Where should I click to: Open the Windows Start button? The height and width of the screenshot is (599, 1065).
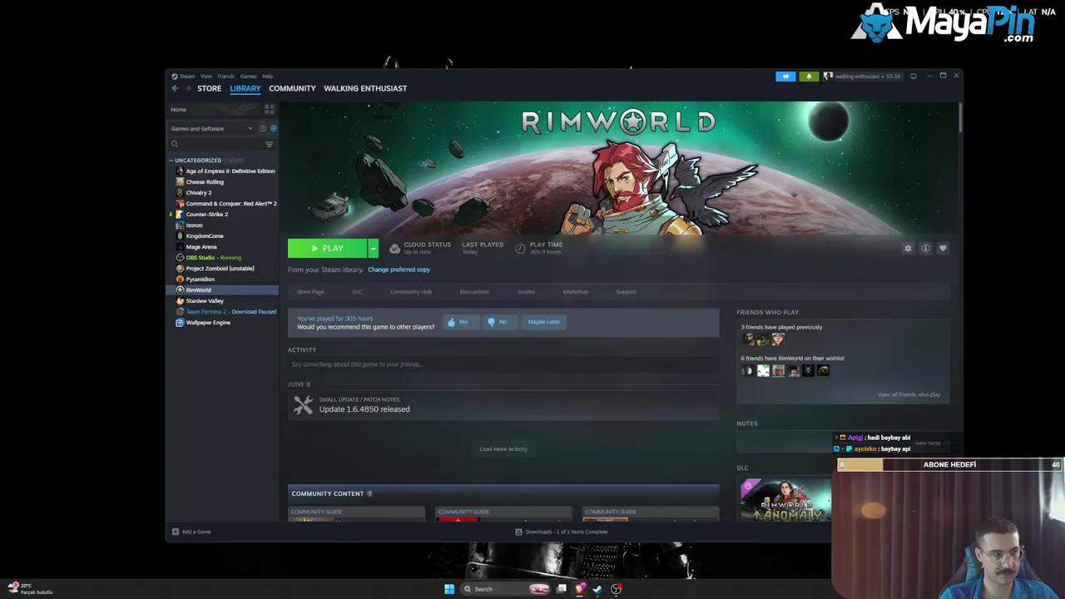449,589
